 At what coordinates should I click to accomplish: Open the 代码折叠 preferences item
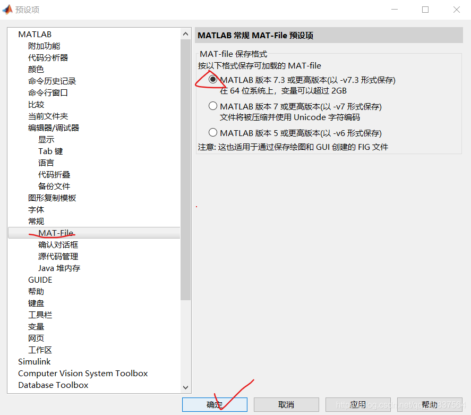54,175
